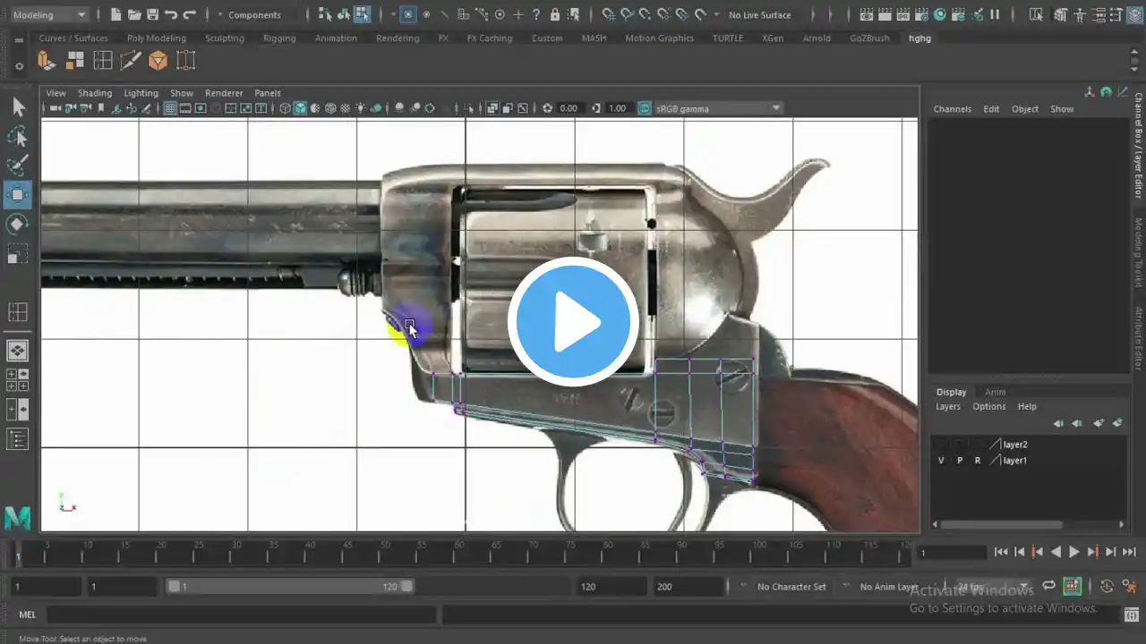
Task: Create a new scene file
Action: [x=116, y=14]
